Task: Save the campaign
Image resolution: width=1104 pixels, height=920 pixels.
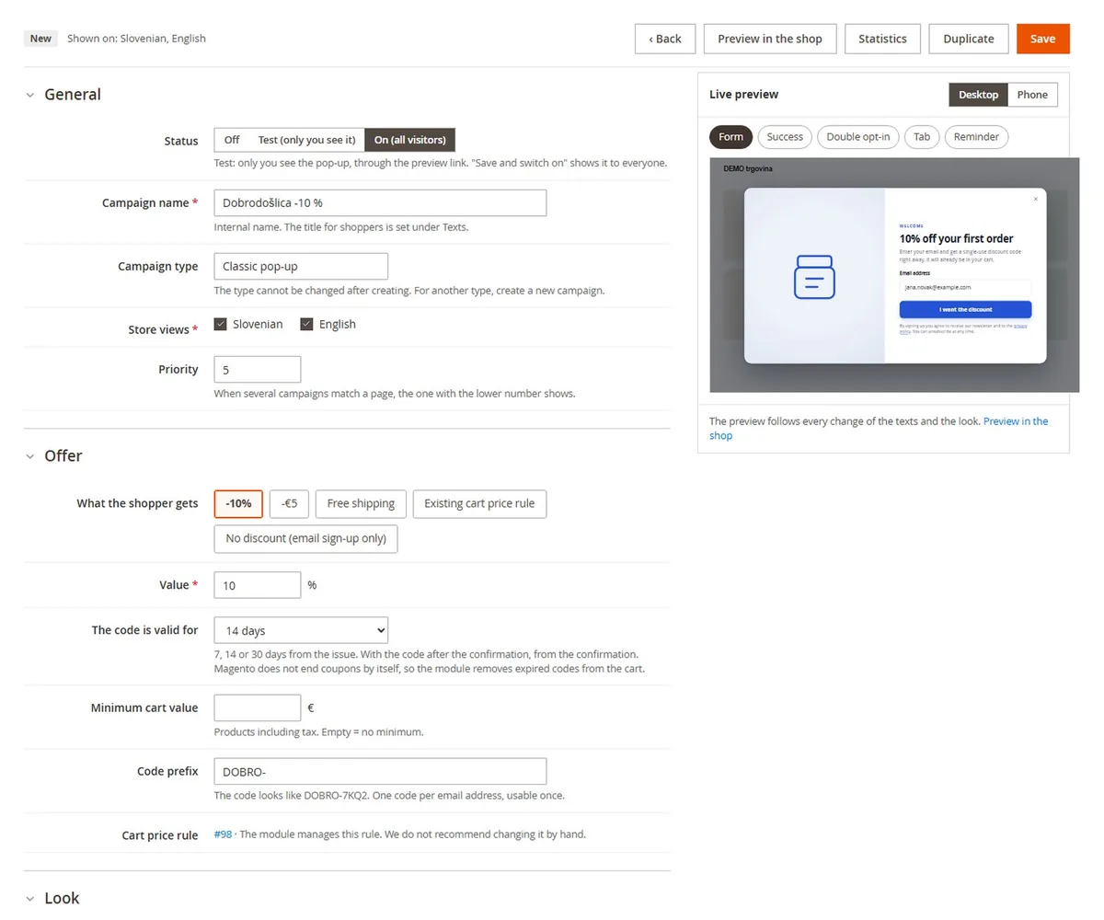Action: [x=1042, y=39]
